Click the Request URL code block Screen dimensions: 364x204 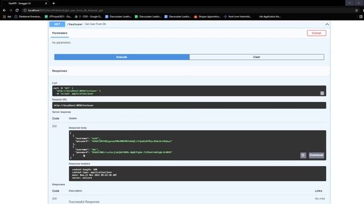tap(189, 105)
